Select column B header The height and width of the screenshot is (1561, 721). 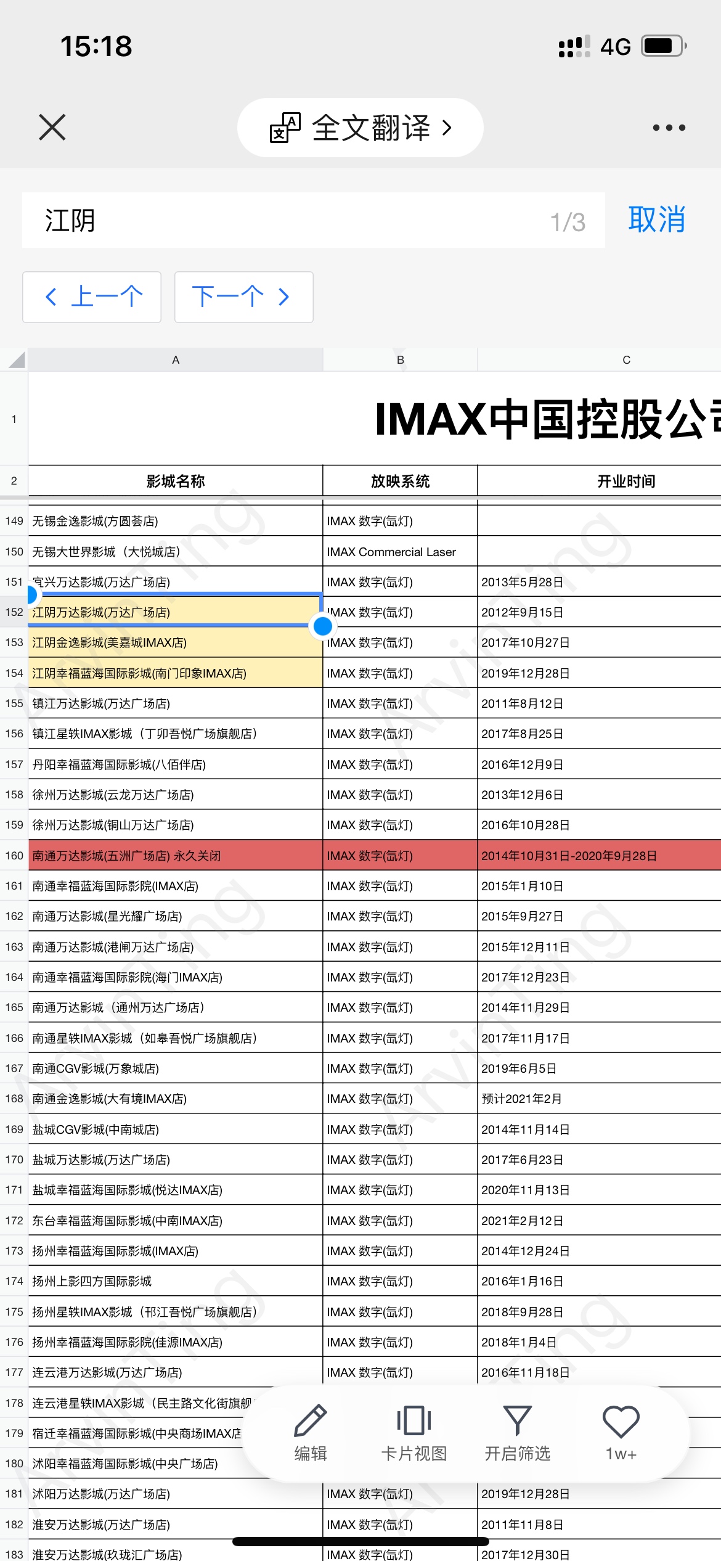coord(401,360)
